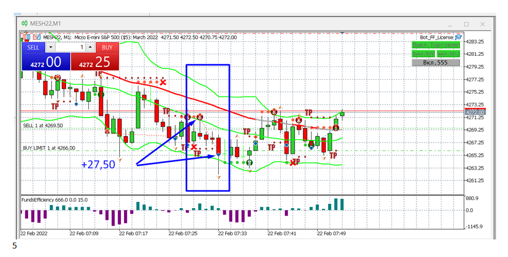Click the current price tag 4272.00 on scale
Image resolution: width=508 pixels, height=257 pixels.
(x=475, y=112)
